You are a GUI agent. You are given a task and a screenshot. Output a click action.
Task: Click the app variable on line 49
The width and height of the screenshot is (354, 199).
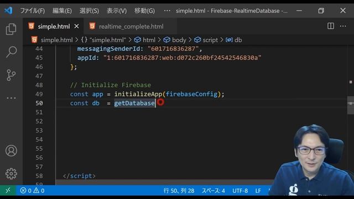[97, 94]
